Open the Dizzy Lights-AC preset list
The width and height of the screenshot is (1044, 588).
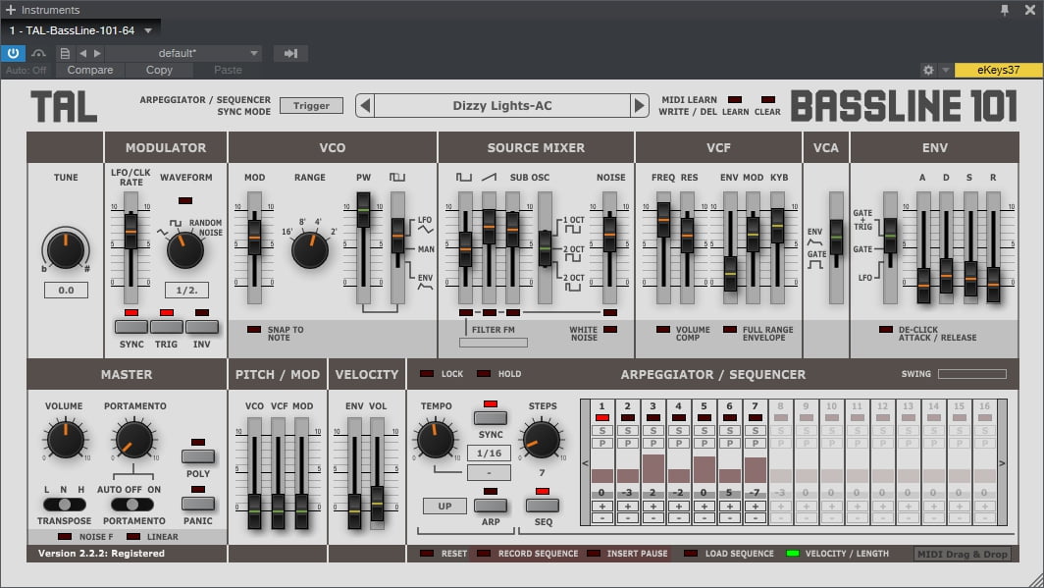click(502, 106)
